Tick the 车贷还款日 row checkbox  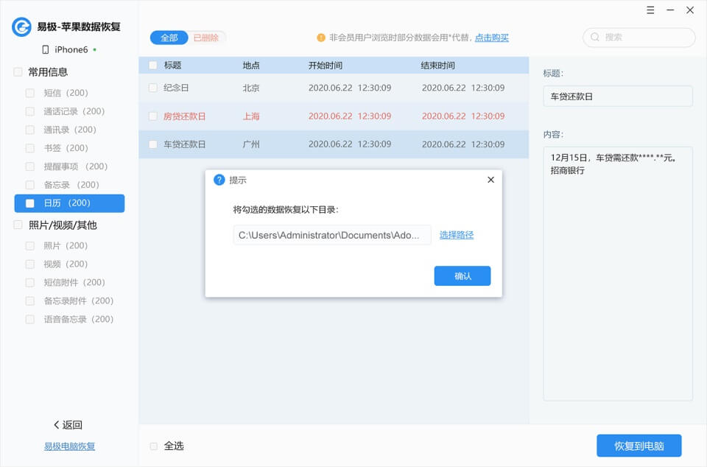[153, 144]
